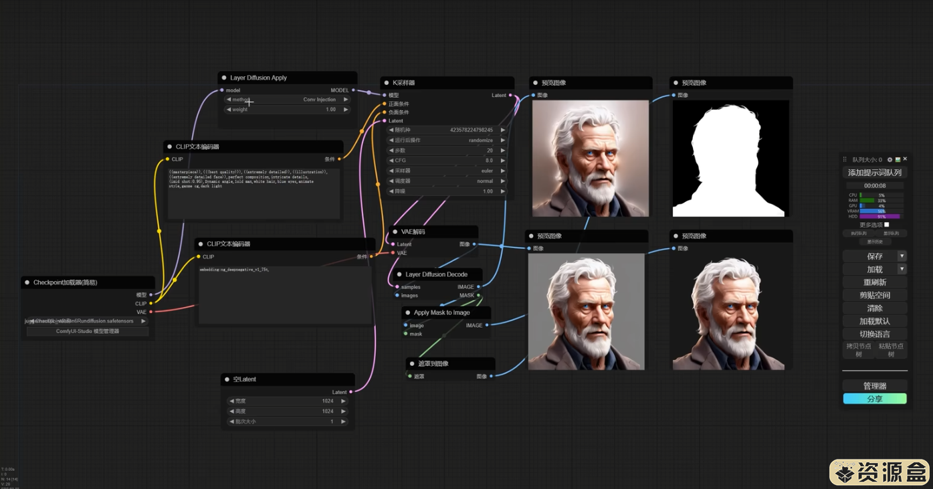Open ComfyUI-Studio 模型管理器
933x489 pixels.
pyautogui.click(x=88, y=331)
